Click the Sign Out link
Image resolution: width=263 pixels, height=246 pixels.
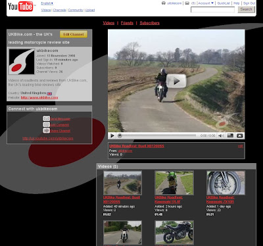pos(249,3)
